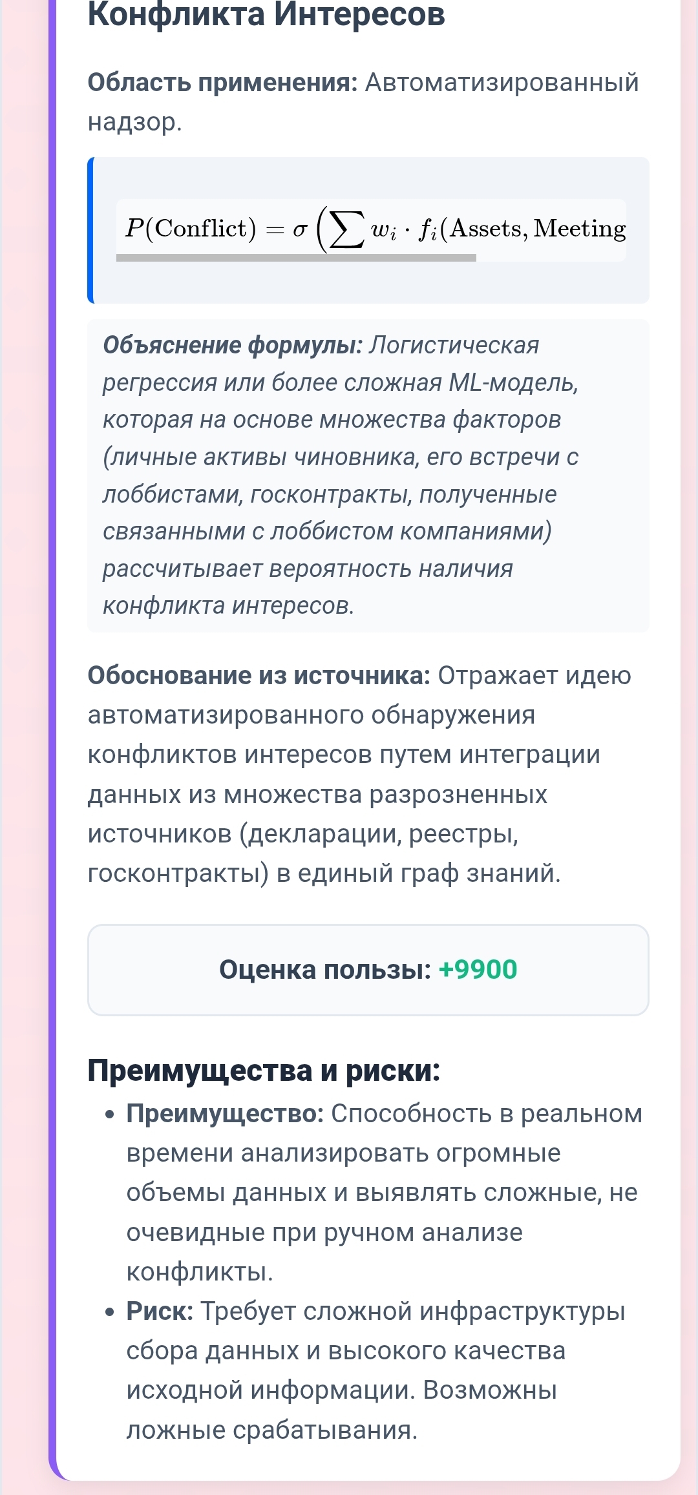Tap the green "+9900" score value
This screenshot has height=1495, width=698.
pyautogui.click(x=478, y=970)
